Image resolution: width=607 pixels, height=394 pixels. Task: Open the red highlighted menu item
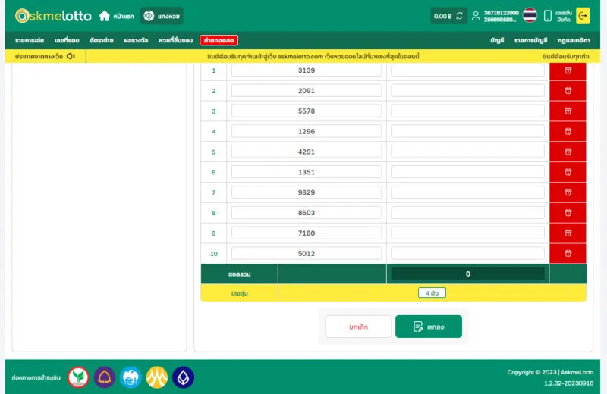[219, 40]
